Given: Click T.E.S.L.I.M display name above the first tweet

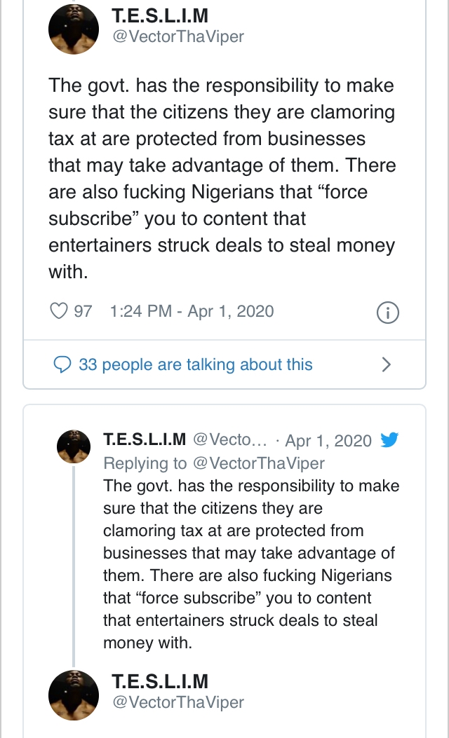Looking at the screenshot, I should tap(160, 16).
